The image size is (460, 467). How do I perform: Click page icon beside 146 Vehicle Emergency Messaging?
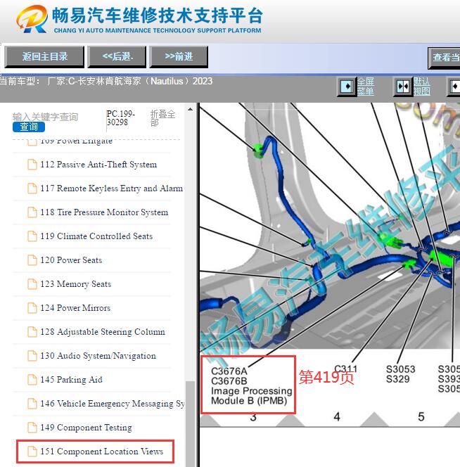(32, 404)
